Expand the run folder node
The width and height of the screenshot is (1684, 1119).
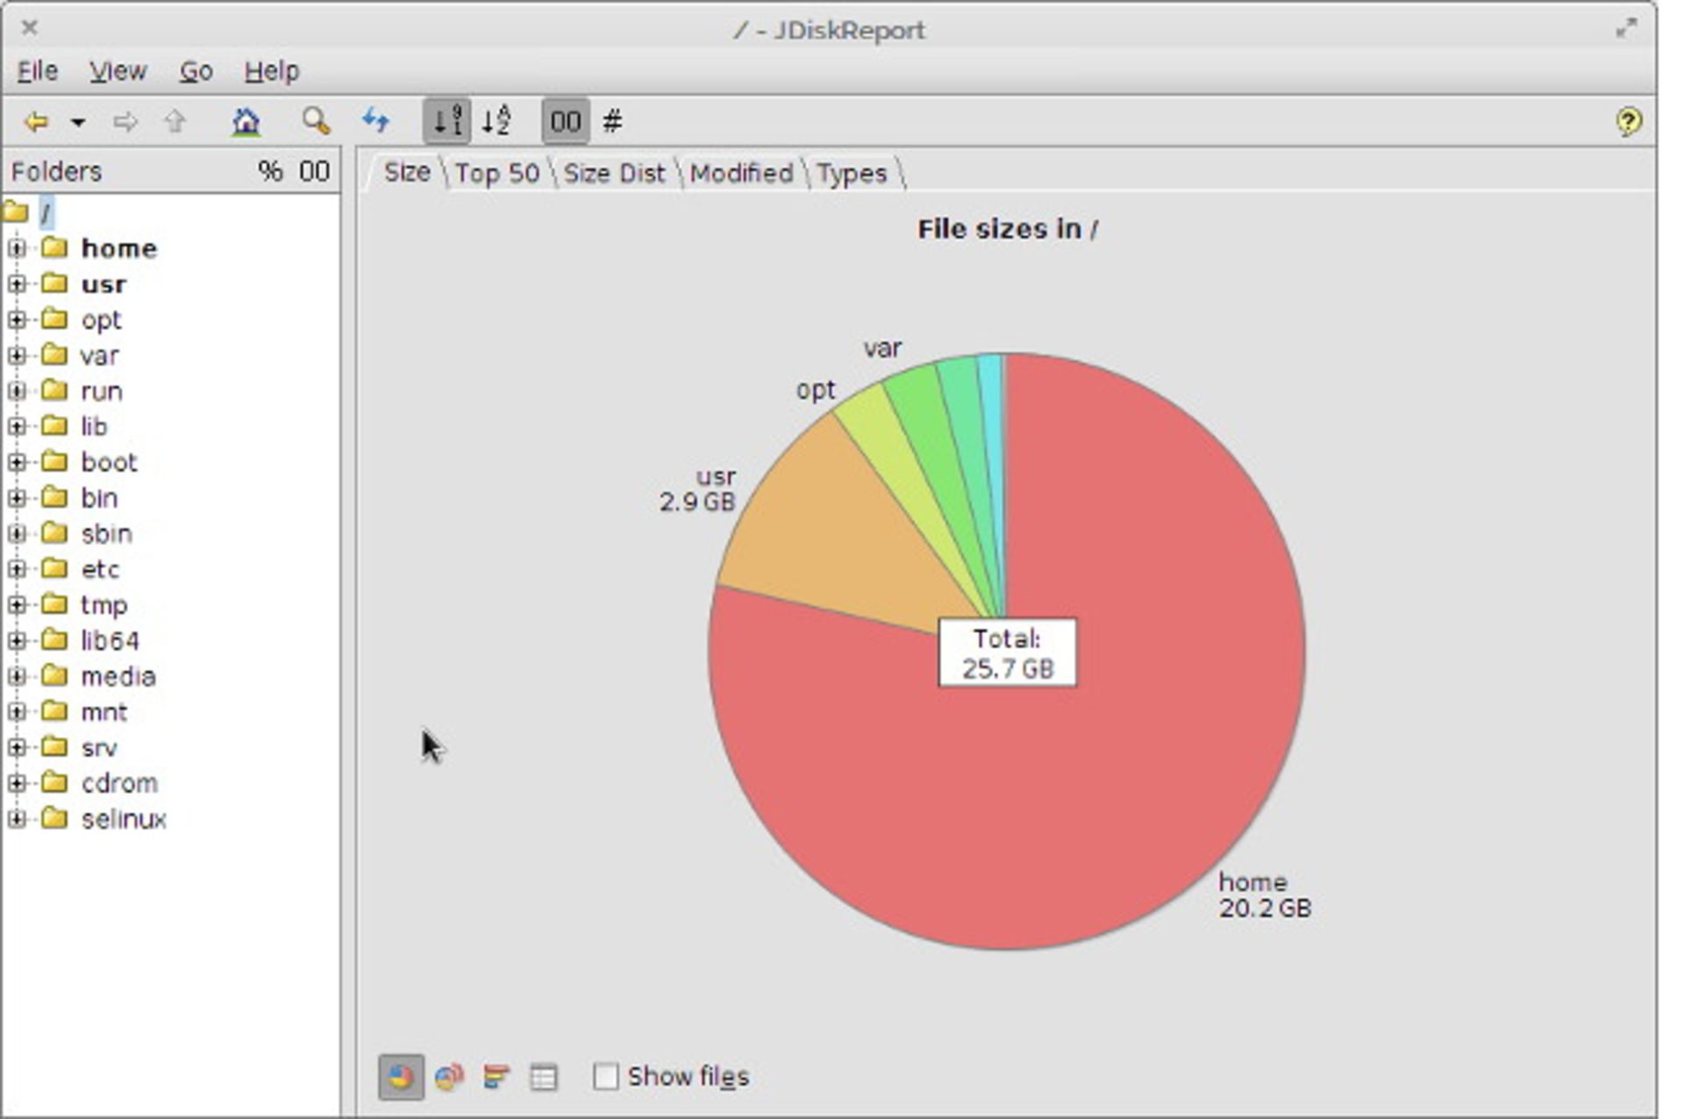tap(17, 391)
